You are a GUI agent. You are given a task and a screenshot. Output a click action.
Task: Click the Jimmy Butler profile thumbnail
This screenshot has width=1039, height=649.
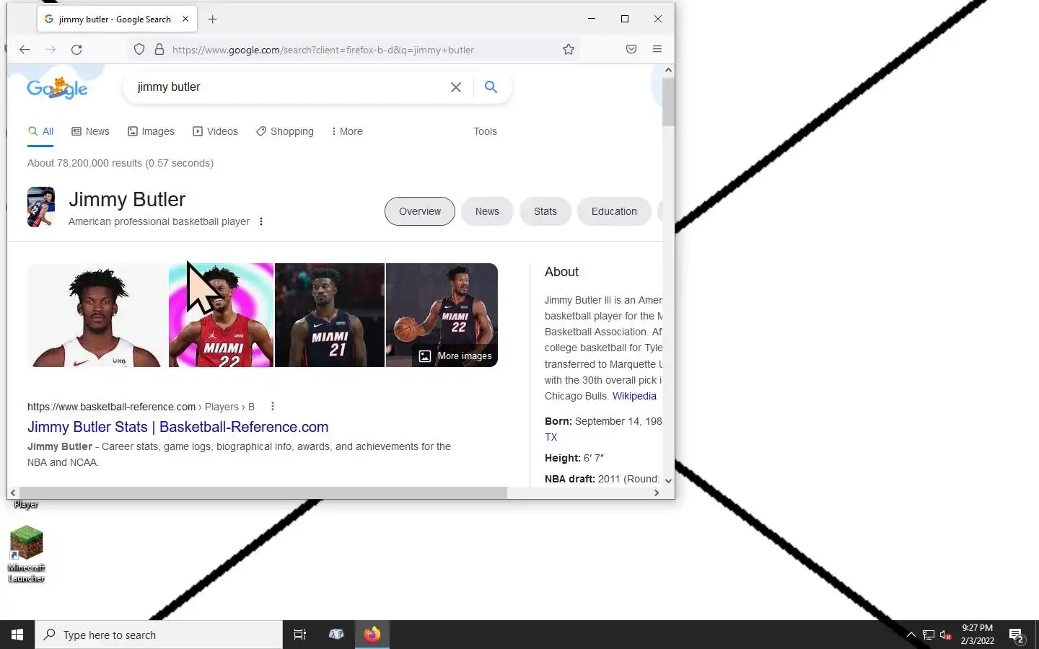pos(41,207)
